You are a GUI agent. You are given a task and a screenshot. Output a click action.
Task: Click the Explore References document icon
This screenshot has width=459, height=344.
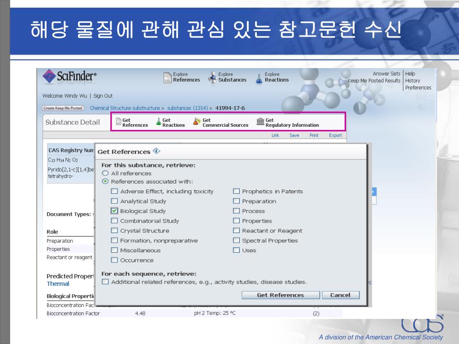click(x=168, y=77)
